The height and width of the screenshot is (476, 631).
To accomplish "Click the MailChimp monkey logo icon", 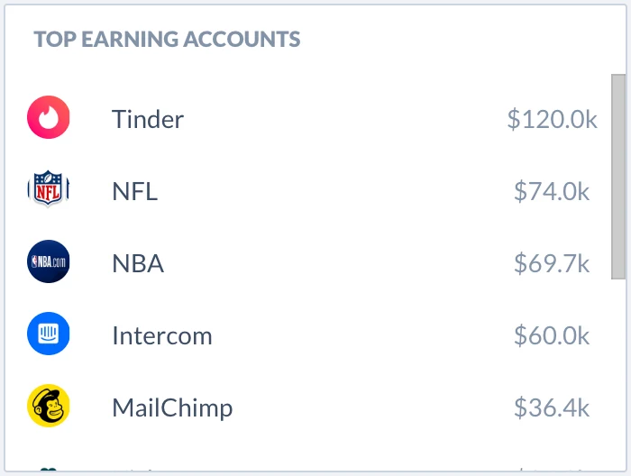I will point(49,406).
